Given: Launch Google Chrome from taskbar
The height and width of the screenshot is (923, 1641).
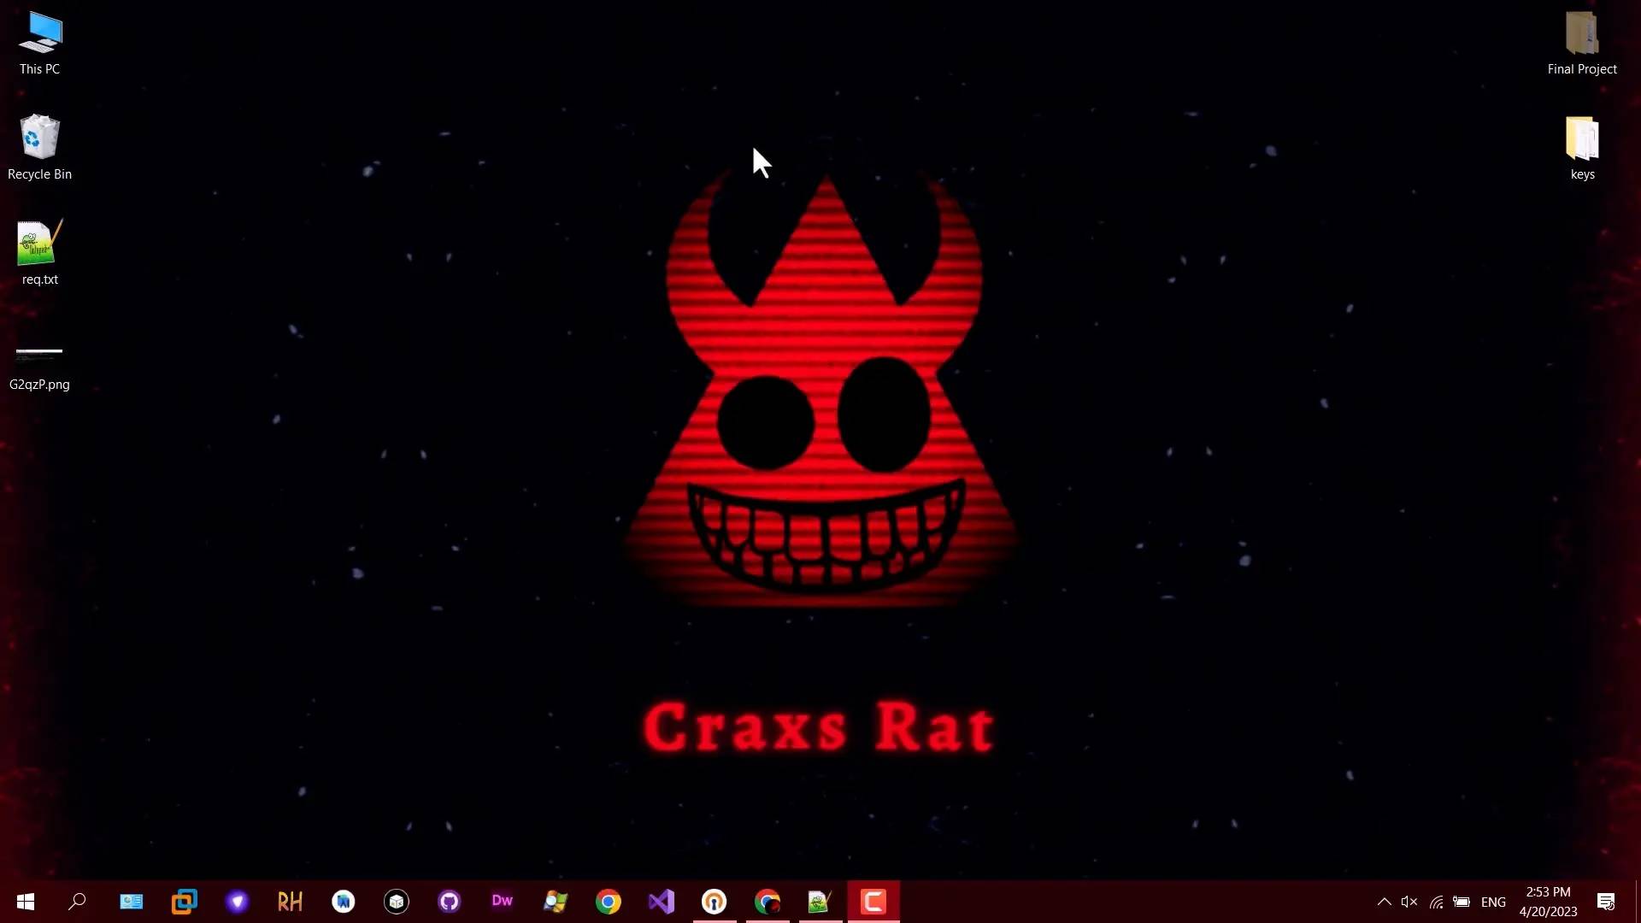Looking at the screenshot, I should (x=609, y=902).
